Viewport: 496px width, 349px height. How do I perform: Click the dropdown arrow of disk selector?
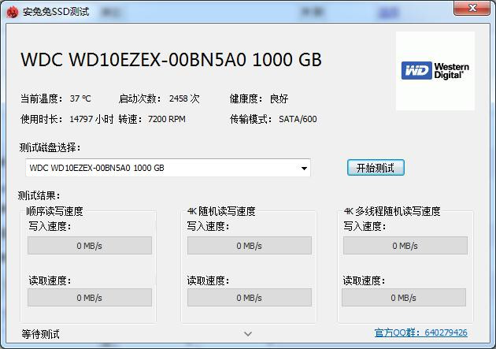(x=304, y=168)
